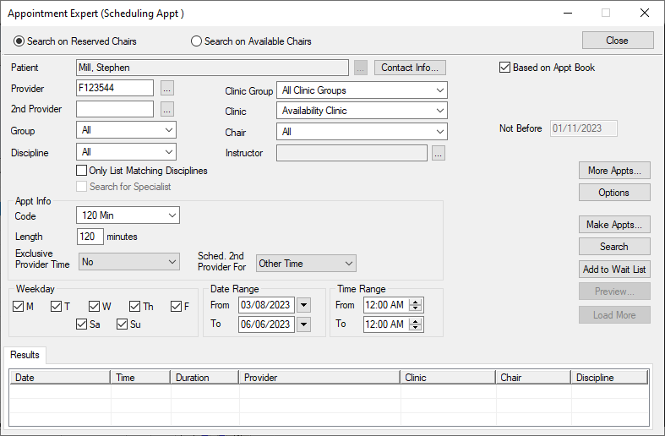Image resolution: width=665 pixels, height=436 pixels.
Task: Expand Exclusive Provider Time dropdown
Action: 129,262
